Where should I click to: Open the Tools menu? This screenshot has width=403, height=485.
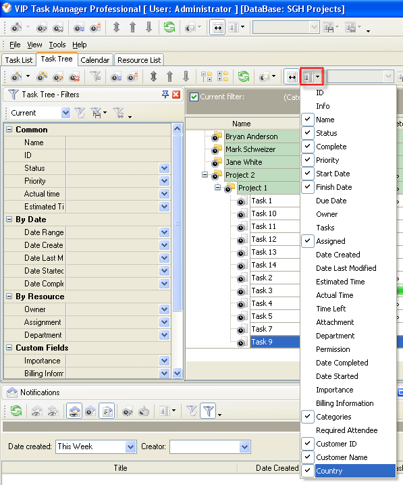coord(57,45)
